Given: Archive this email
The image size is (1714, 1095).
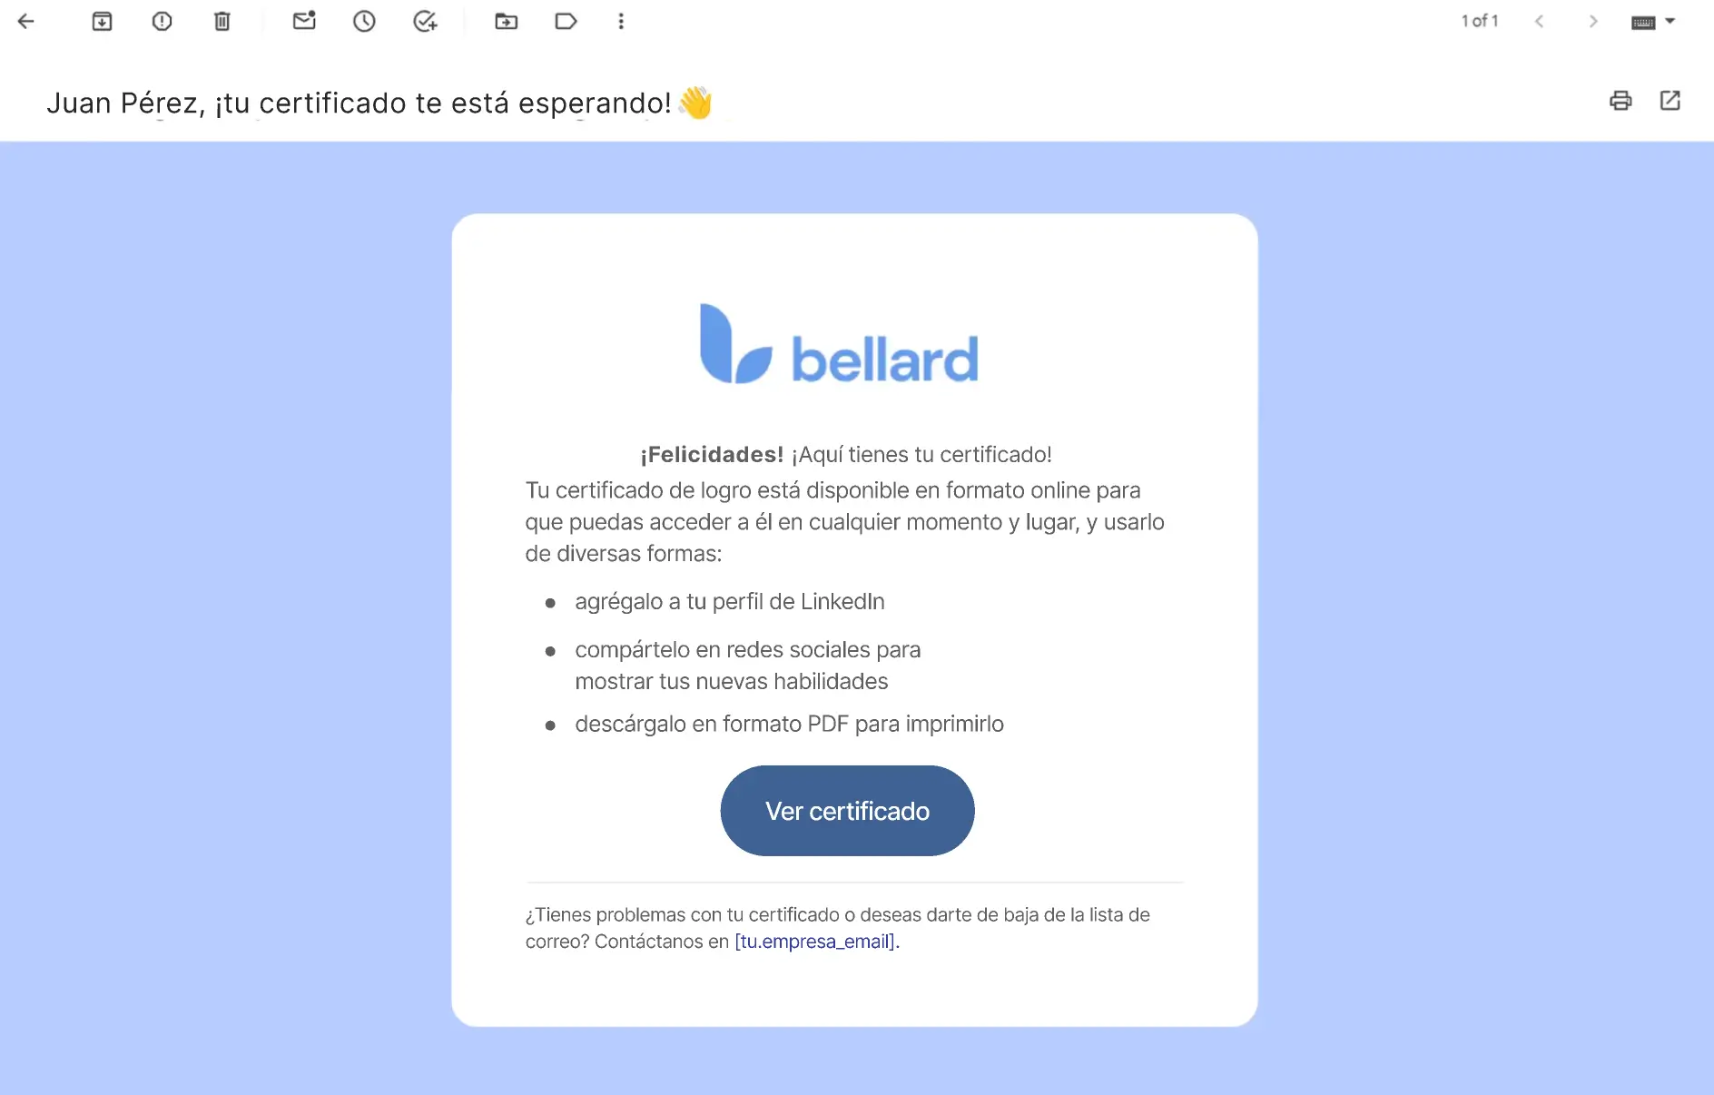Looking at the screenshot, I should (102, 21).
